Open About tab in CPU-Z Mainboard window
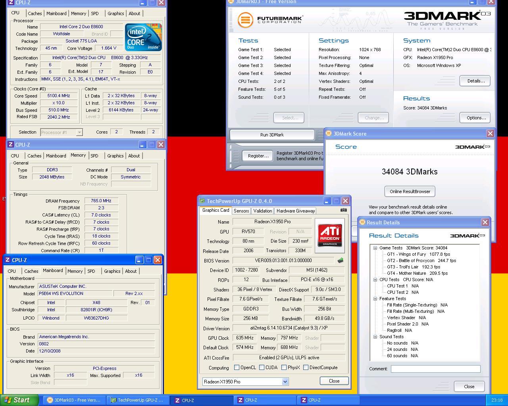508x406 pixels. pyautogui.click(x=131, y=271)
